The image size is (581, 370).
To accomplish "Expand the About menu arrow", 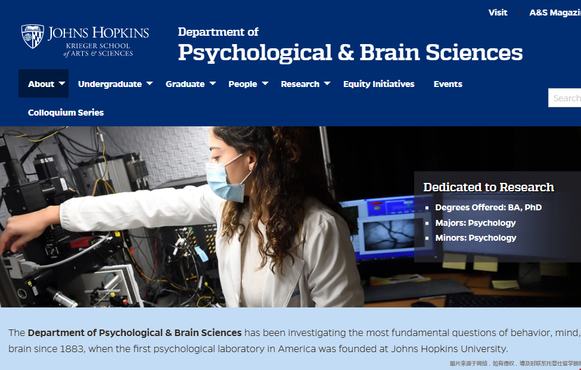I will 62,83.
